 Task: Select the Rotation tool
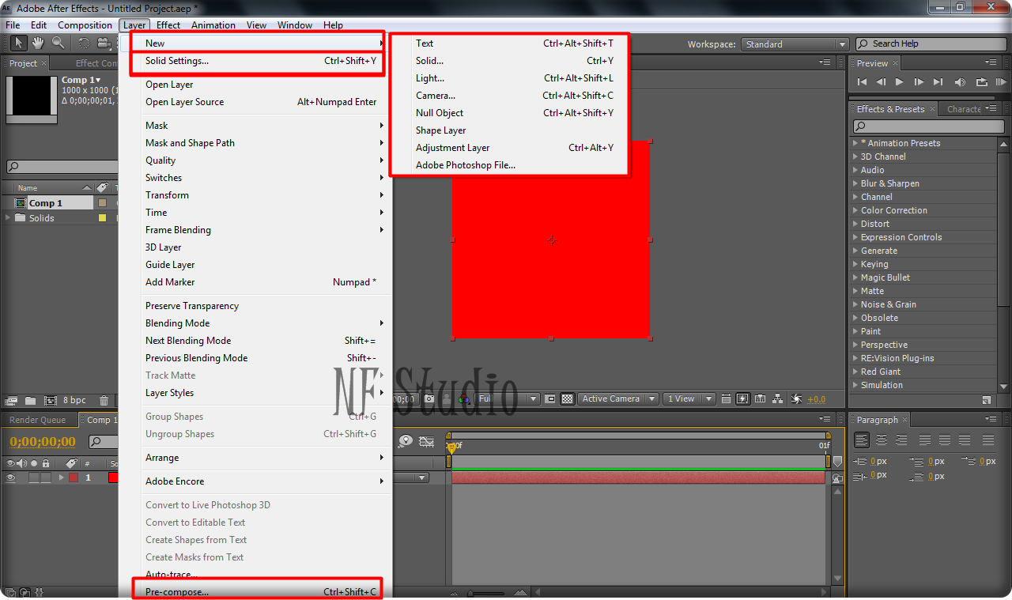tap(84, 43)
